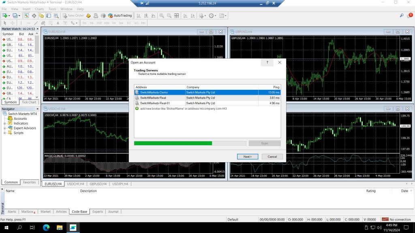415x233 pixels.
Task: Click the Zoom In magnifier icon
Action: pos(162,15)
